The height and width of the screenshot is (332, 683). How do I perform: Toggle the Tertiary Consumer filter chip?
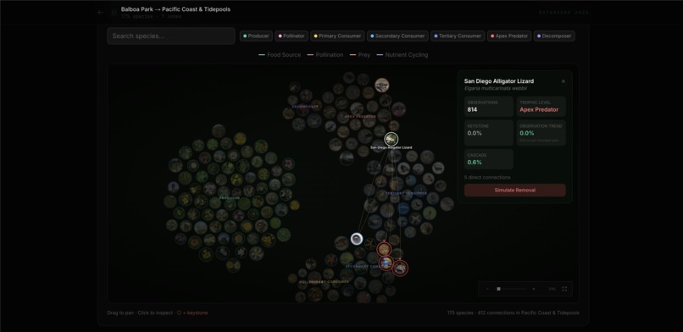click(458, 36)
